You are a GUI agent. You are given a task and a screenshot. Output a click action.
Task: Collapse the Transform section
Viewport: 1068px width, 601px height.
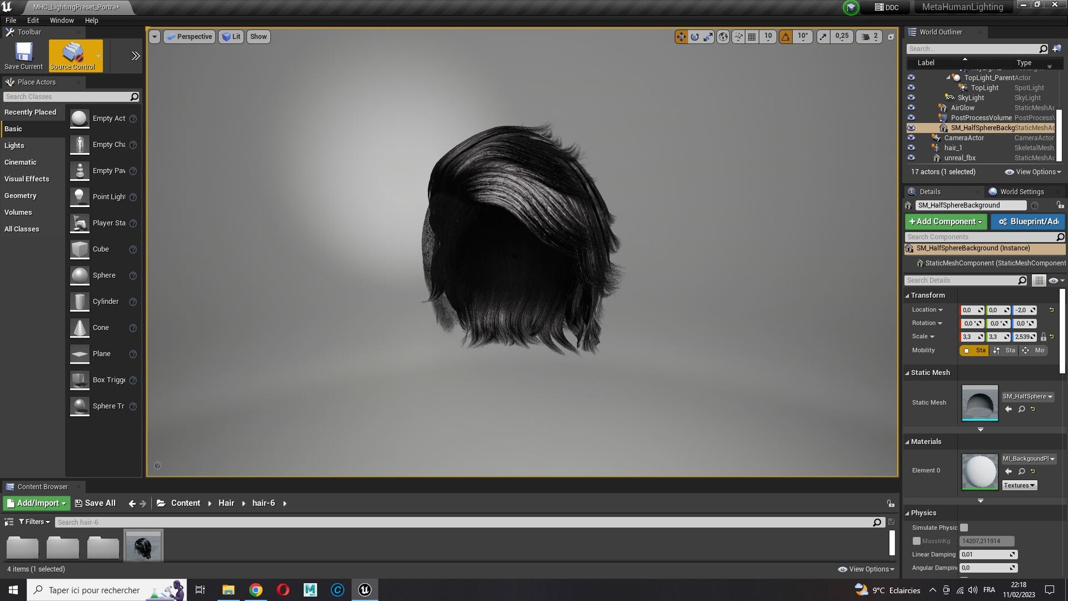907,295
